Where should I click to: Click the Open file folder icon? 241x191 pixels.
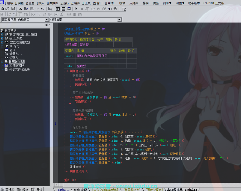click(x=7, y=9)
